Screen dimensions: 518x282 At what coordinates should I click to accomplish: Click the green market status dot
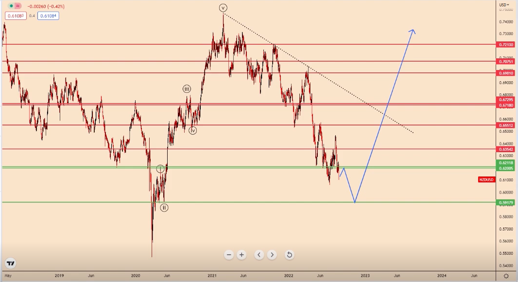click(x=10, y=6)
